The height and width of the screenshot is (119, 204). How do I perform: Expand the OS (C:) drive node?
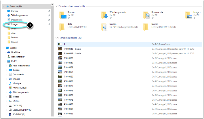pos(6,101)
